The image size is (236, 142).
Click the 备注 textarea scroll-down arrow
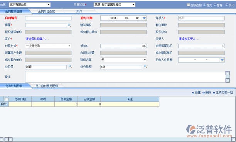point(228,80)
